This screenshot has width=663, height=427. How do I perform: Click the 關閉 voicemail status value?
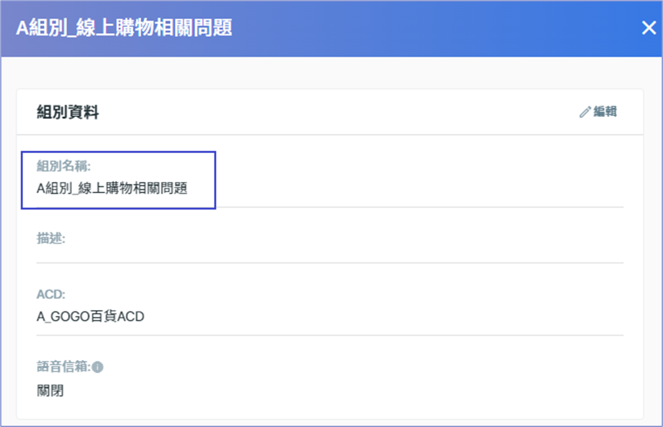point(50,390)
